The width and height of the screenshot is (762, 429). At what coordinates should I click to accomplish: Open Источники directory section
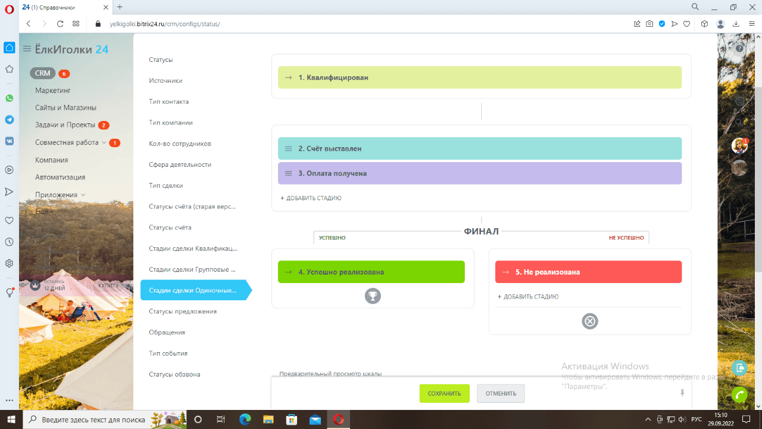coord(165,80)
